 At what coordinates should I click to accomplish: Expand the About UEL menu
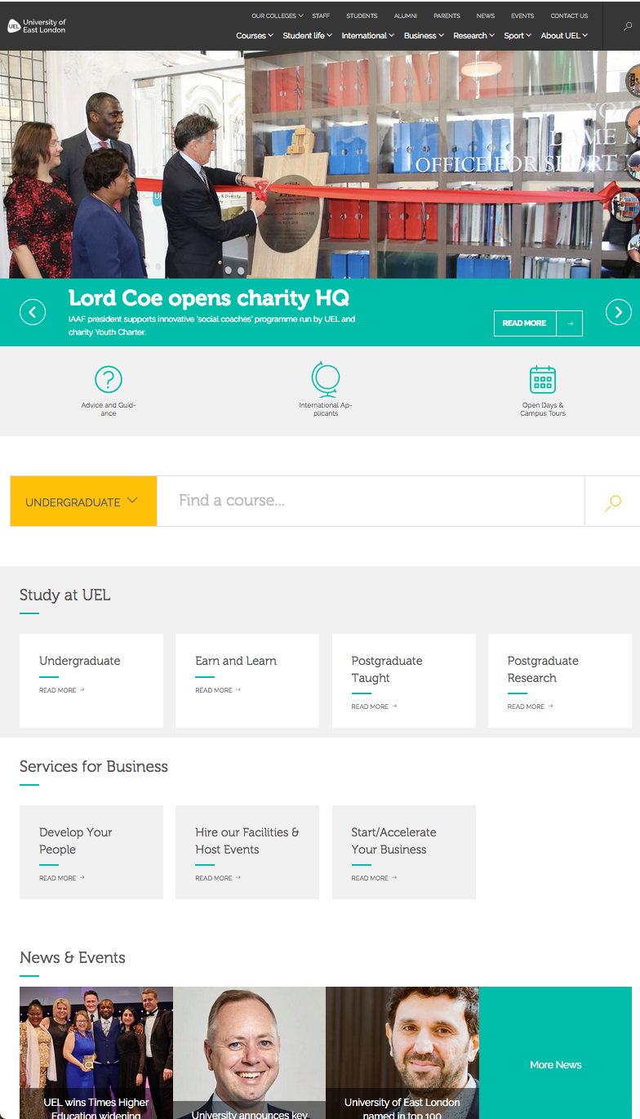tap(565, 36)
